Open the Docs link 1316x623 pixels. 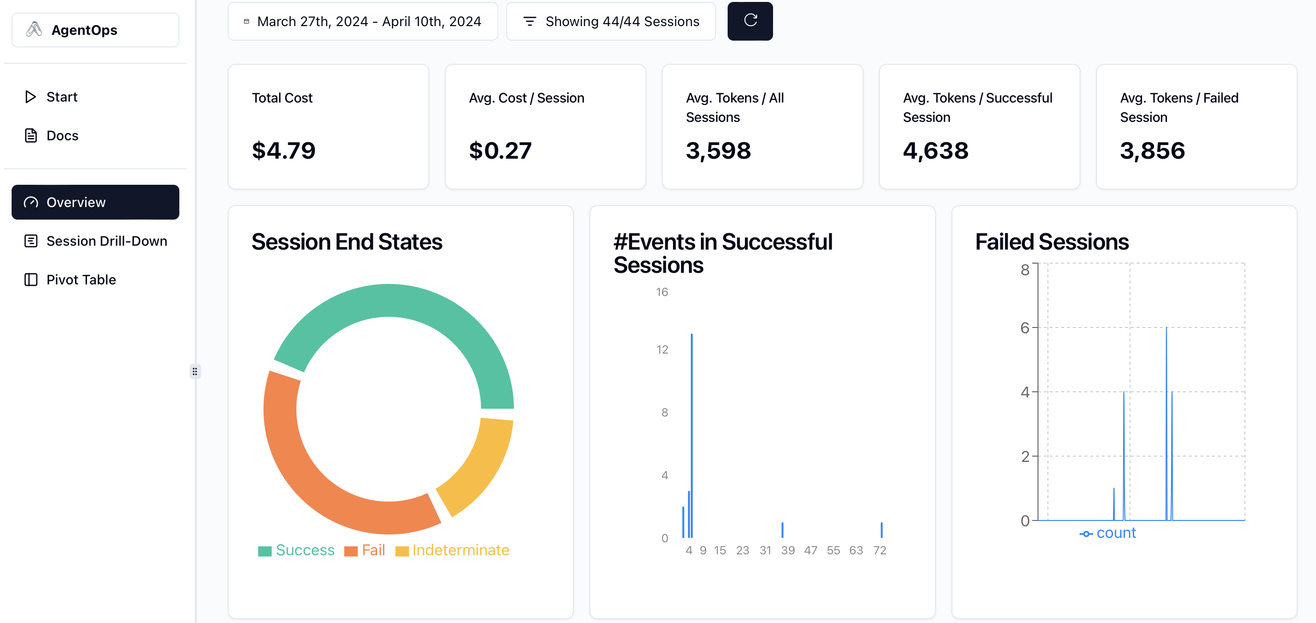click(x=62, y=135)
